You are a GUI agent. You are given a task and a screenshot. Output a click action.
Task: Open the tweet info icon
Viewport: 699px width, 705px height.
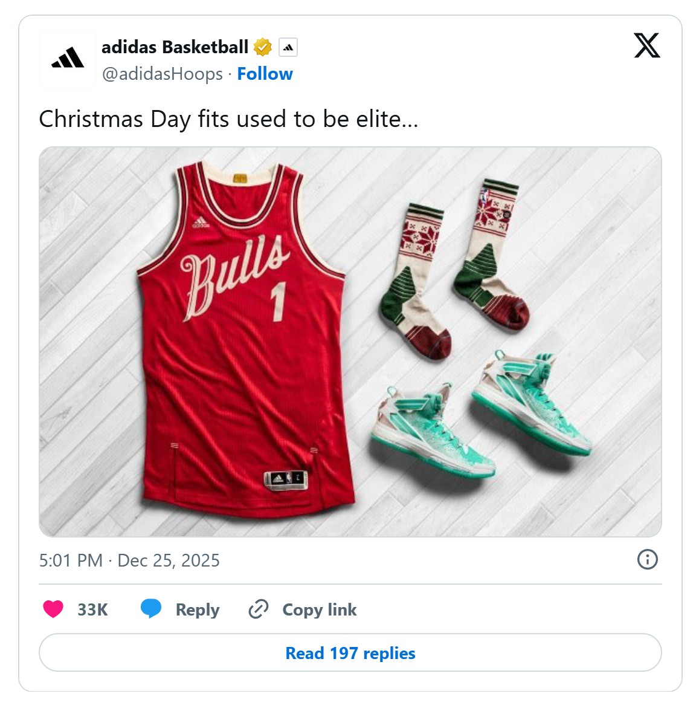[x=647, y=559]
